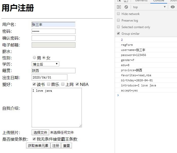Enable the Preserve log option
This screenshot has height=153, width=177.
tap(119, 20)
